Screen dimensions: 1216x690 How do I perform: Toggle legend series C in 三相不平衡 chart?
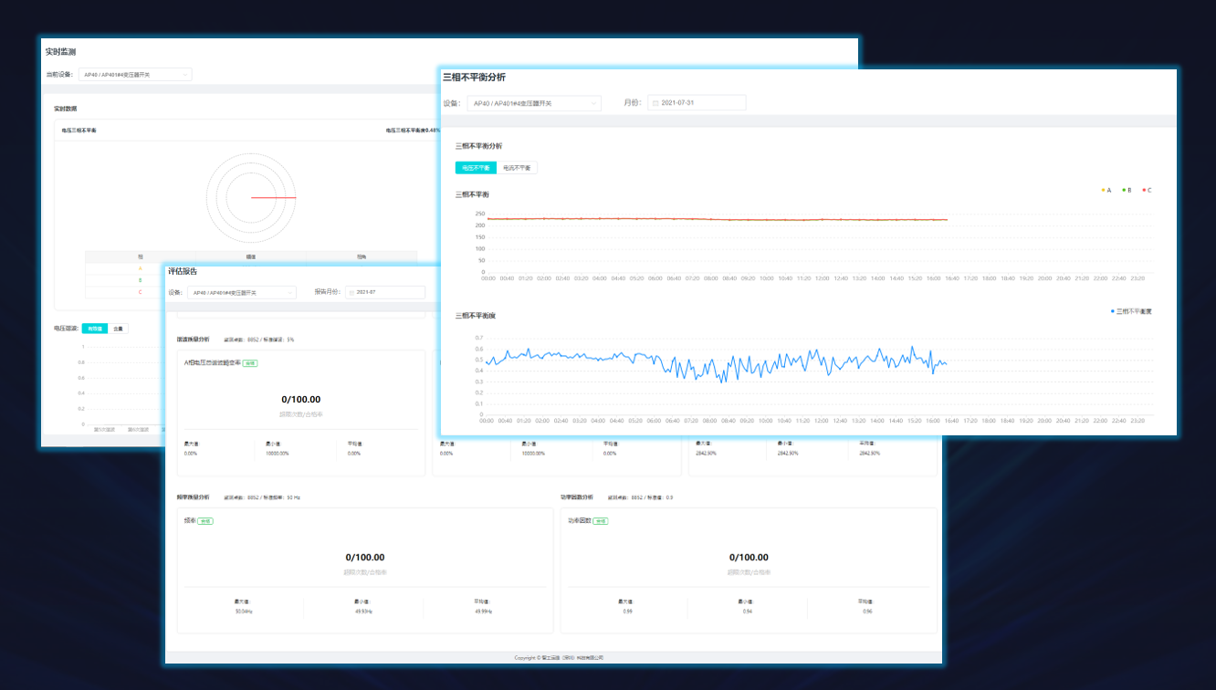pyautogui.click(x=1147, y=191)
